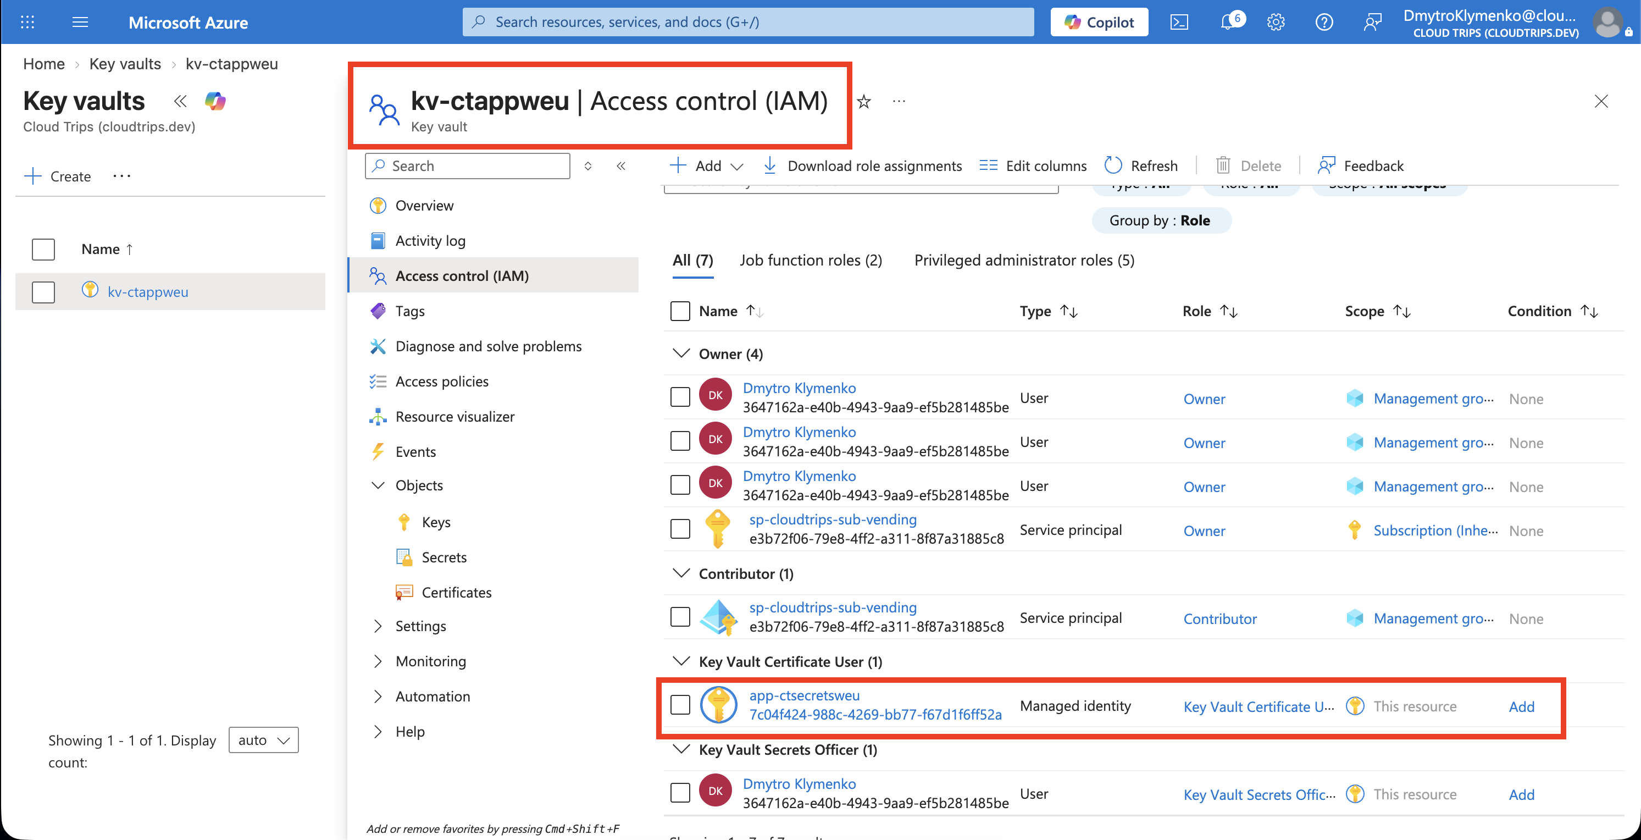Check the sp-cloudtrips-sub-vending Owner row

pyautogui.click(x=680, y=529)
